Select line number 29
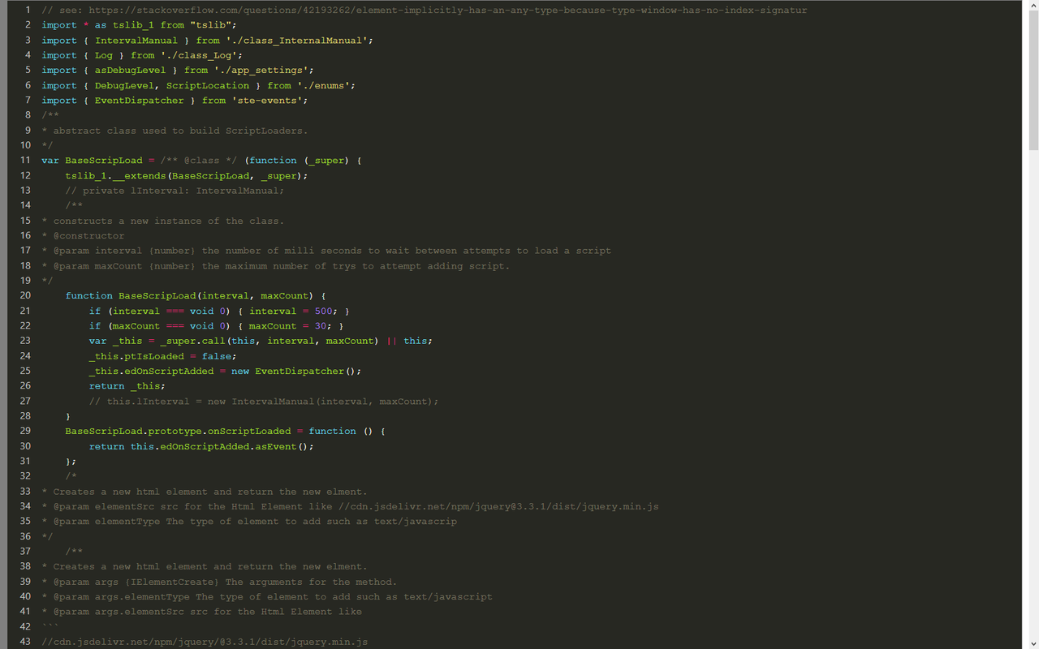 click(x=25, y=431)
